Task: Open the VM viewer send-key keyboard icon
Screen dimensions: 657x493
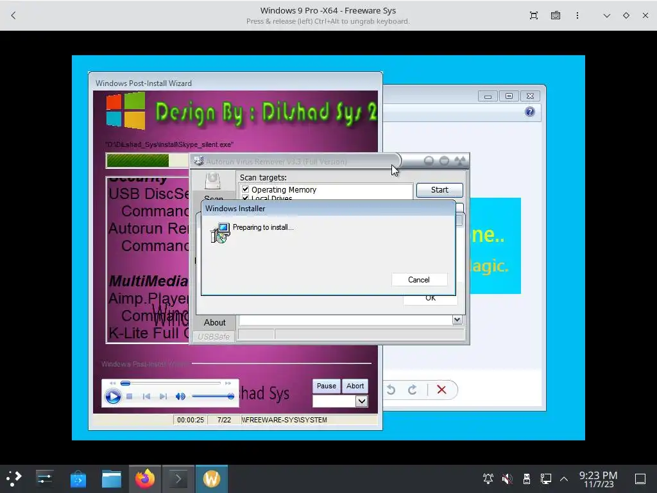Action: click(x=556, y=15)
